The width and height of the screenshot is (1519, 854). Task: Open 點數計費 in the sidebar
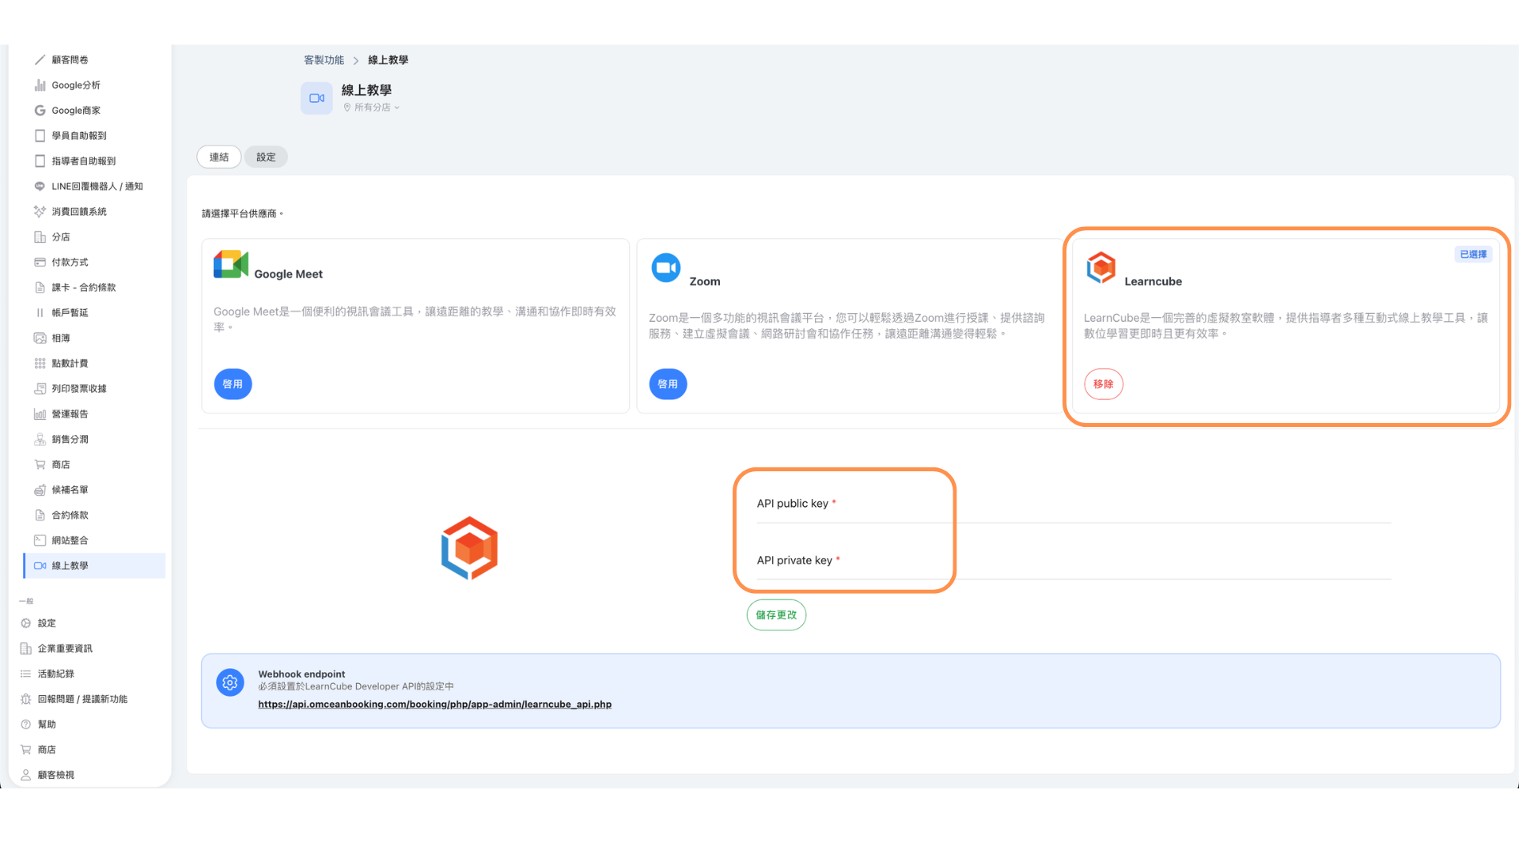70,364
